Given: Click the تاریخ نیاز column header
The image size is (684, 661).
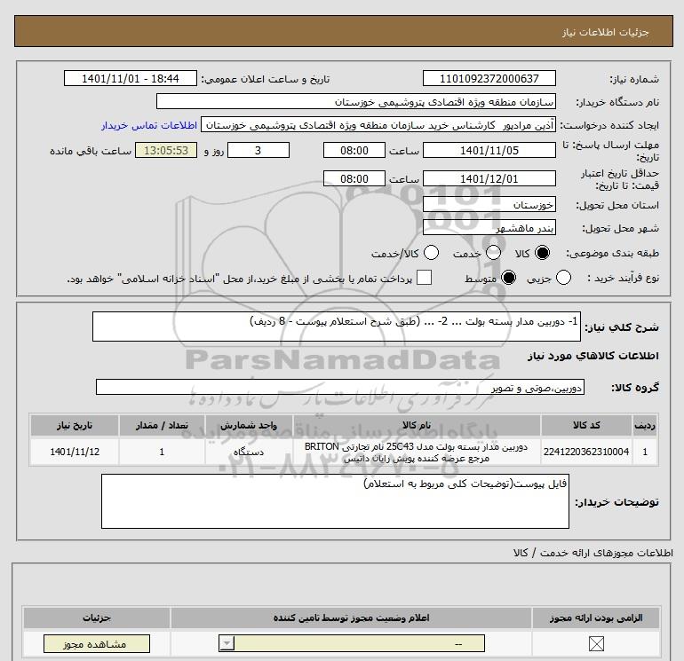Looking at the screenshot, I should 75,425.
